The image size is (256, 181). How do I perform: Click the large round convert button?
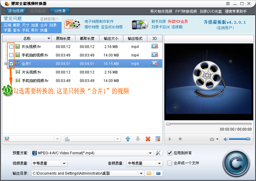tap(236, 163)
